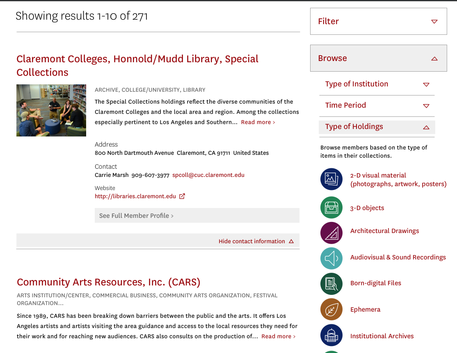Browse Ephemera holdings
457x353 pixels.
point(365,309)
